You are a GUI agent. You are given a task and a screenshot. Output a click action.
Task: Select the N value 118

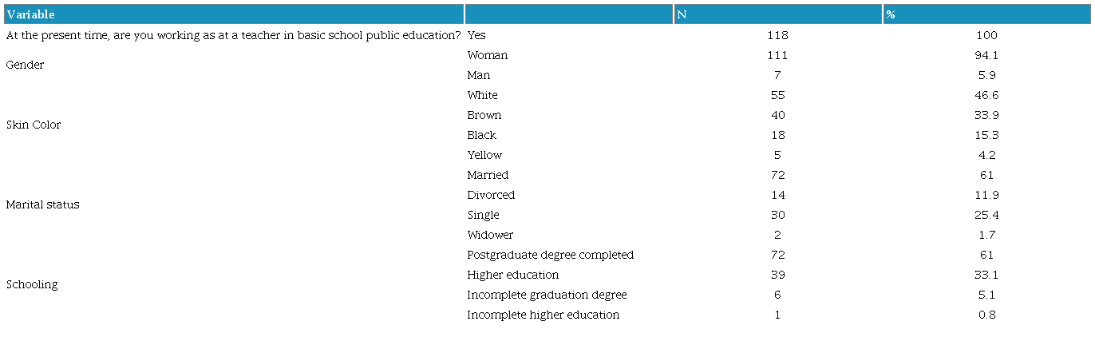coord(777,36)
